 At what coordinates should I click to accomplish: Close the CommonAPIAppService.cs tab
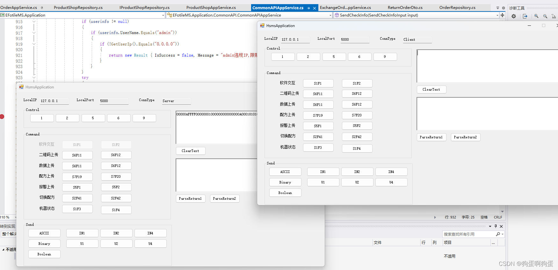click(315, 8)
